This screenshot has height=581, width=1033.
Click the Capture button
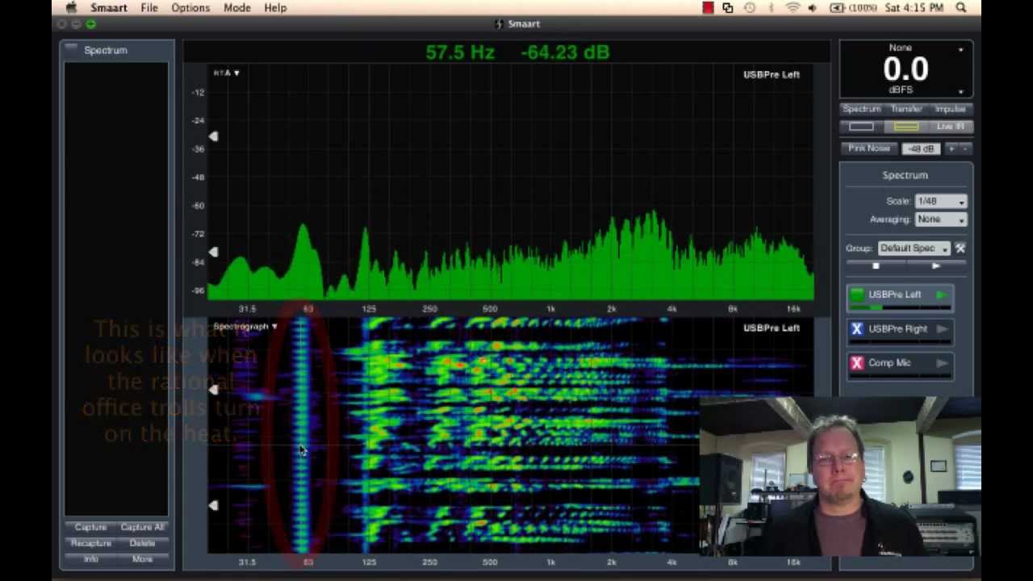pyautogui.click(x=90, y=527)
